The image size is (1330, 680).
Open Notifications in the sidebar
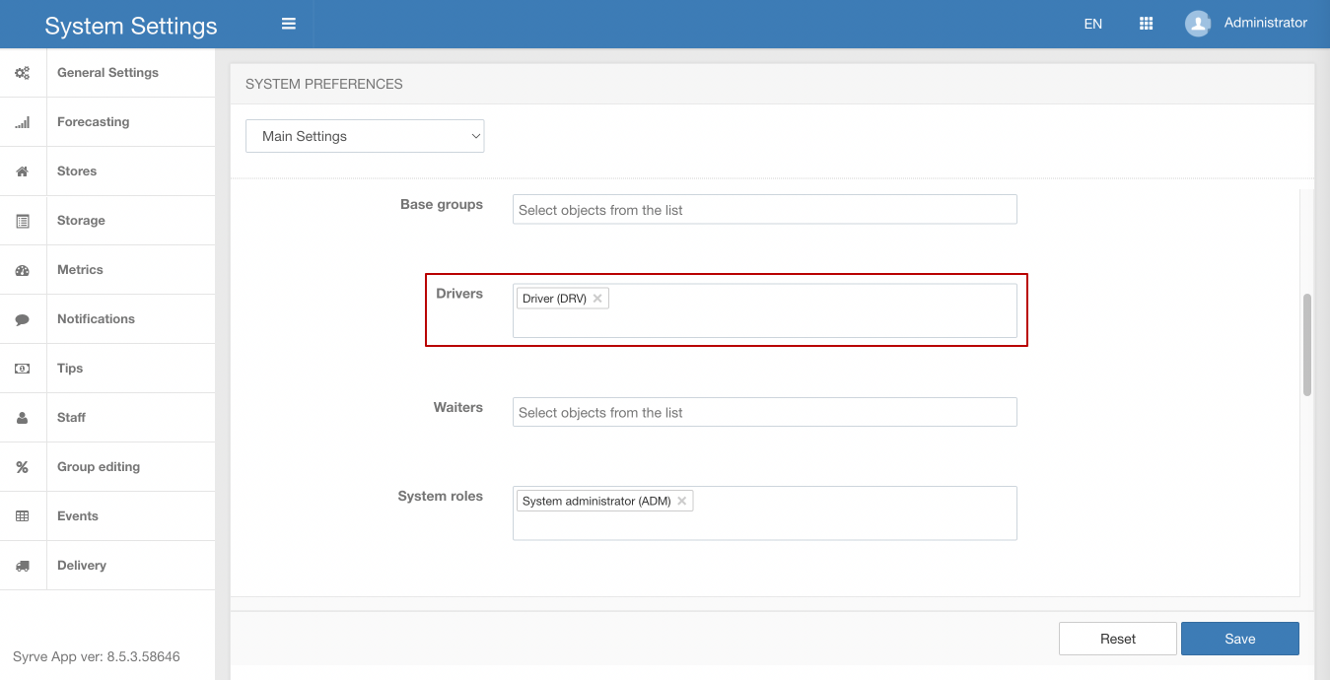click(x=96, y=319)
